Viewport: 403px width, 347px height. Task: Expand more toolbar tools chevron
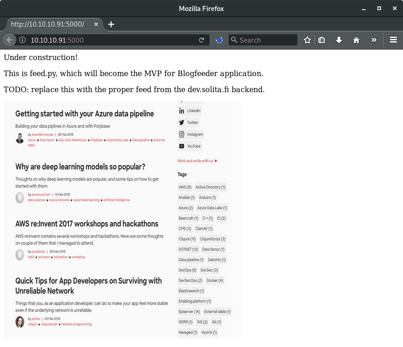coord(374,40)
